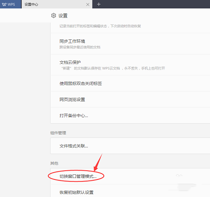
Task: Click the 设置 gear icon
Action: click(53, 16)
